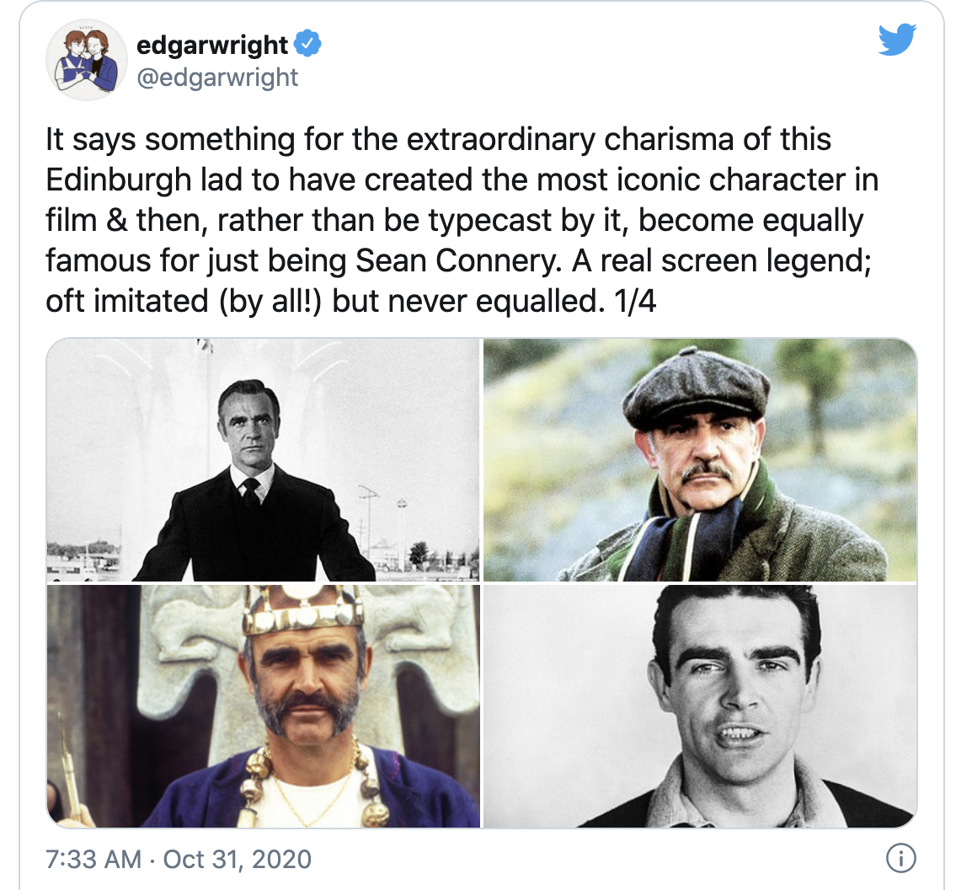
Task: Open the black-and-white photo of suited man
Action: tap(264, 459)
